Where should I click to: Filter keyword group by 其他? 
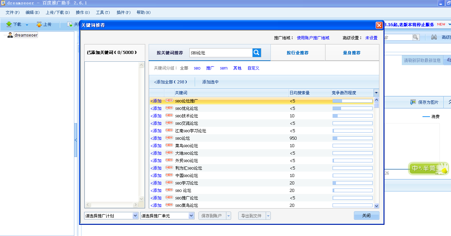click(237, 68)
